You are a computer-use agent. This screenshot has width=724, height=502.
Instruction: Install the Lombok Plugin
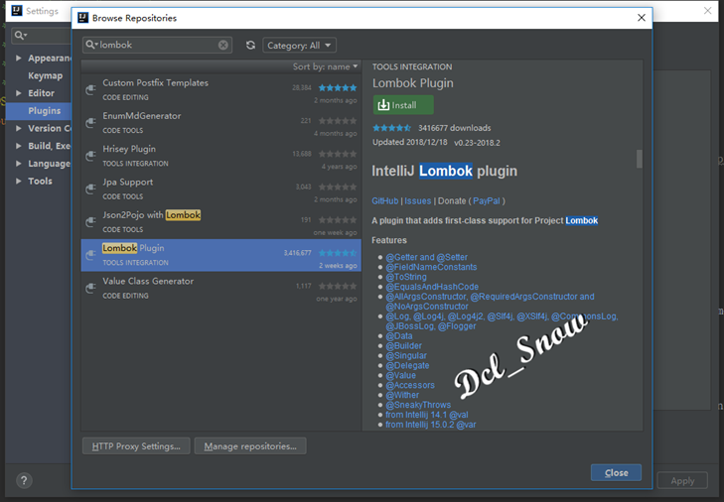click(x=403, y=105)
